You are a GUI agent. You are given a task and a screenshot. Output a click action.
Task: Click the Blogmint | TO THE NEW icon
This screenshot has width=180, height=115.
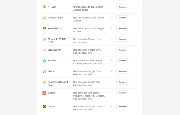click(44, 39)
